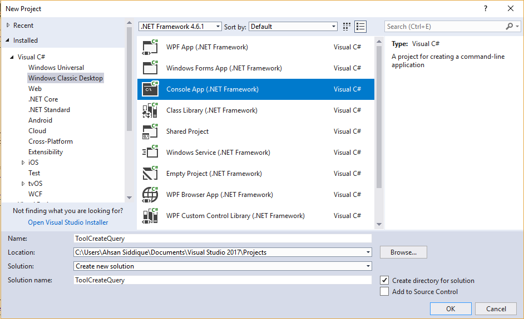Click the search magnifier icon

(x=510, y=27)
